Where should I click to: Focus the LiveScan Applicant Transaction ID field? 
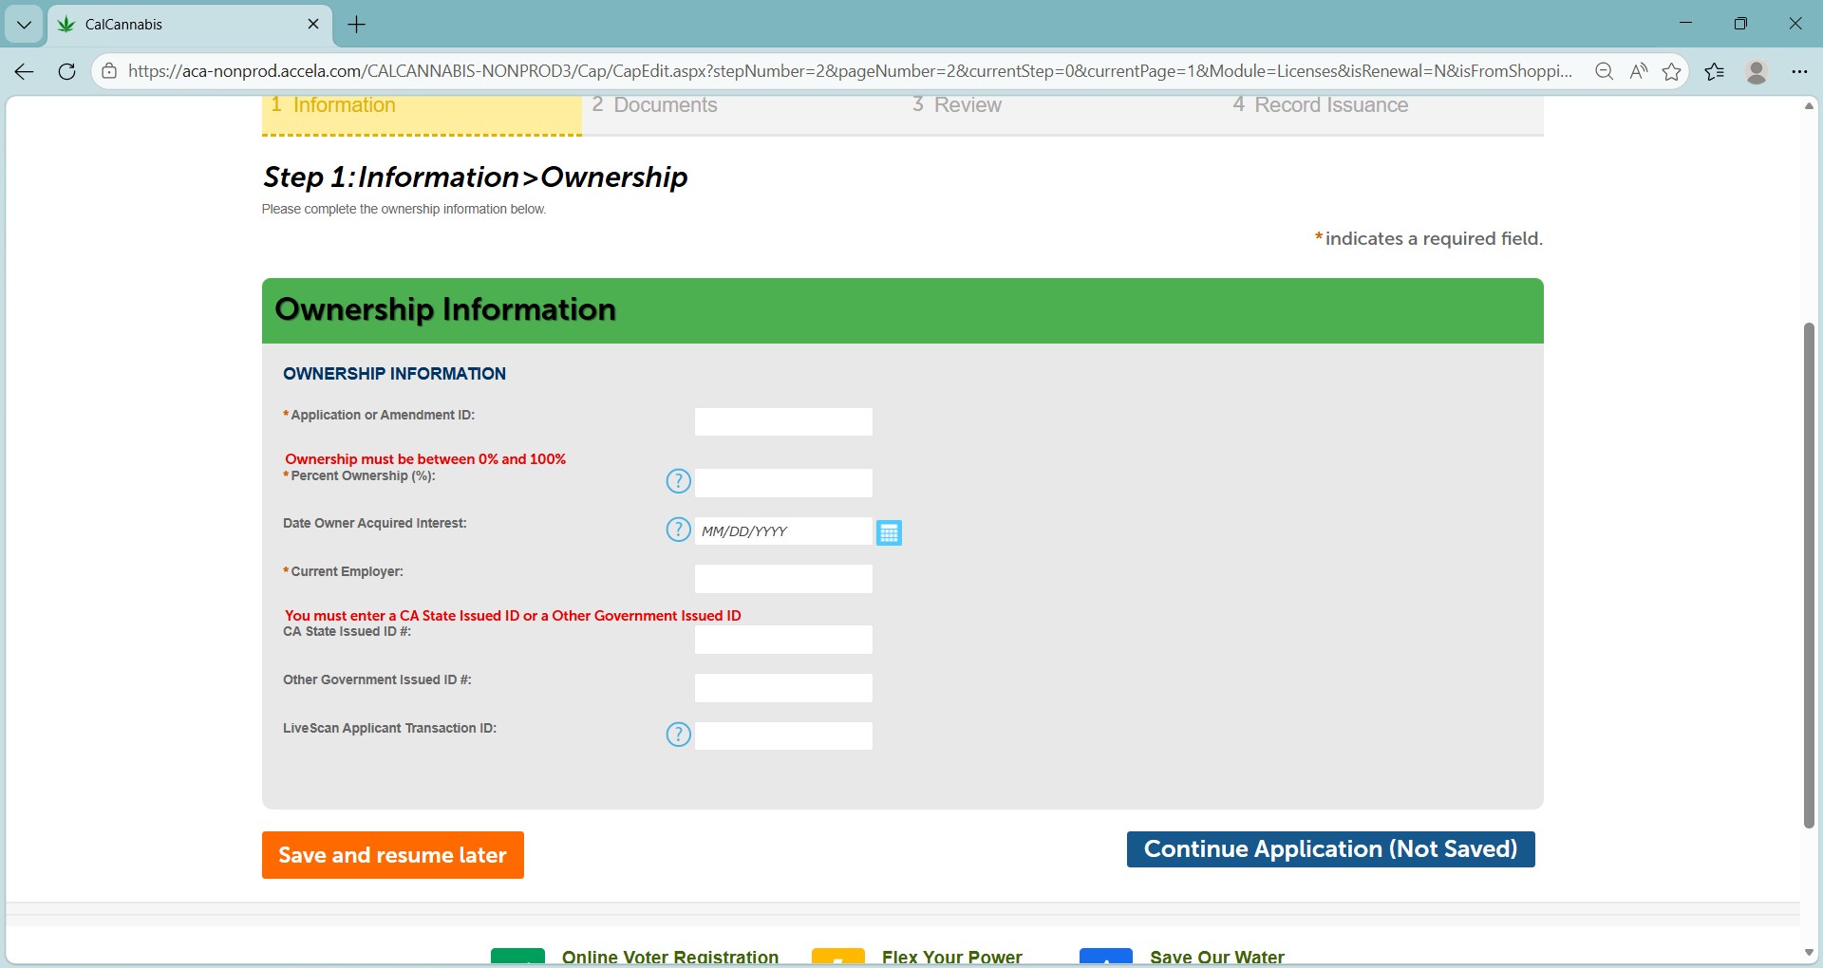pos(783,735)
